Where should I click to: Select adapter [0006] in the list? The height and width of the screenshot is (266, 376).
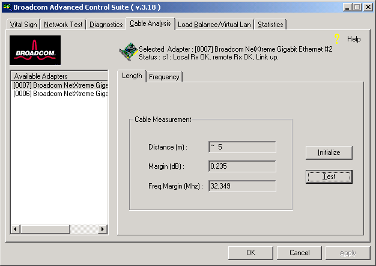point(59,94)
